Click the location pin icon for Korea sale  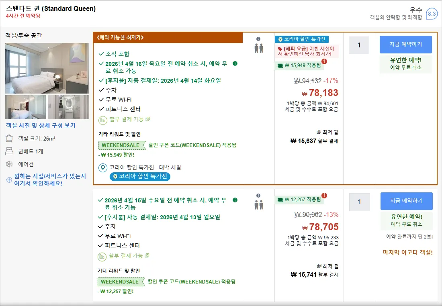tap(103, 167)
